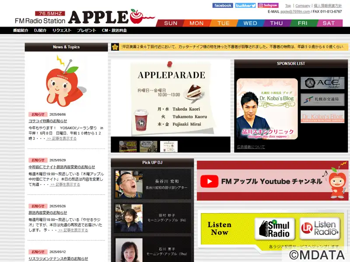Click the apple@765fm.com email link
The height and width of the screenshot is (262, 350).
pos(295,12)
